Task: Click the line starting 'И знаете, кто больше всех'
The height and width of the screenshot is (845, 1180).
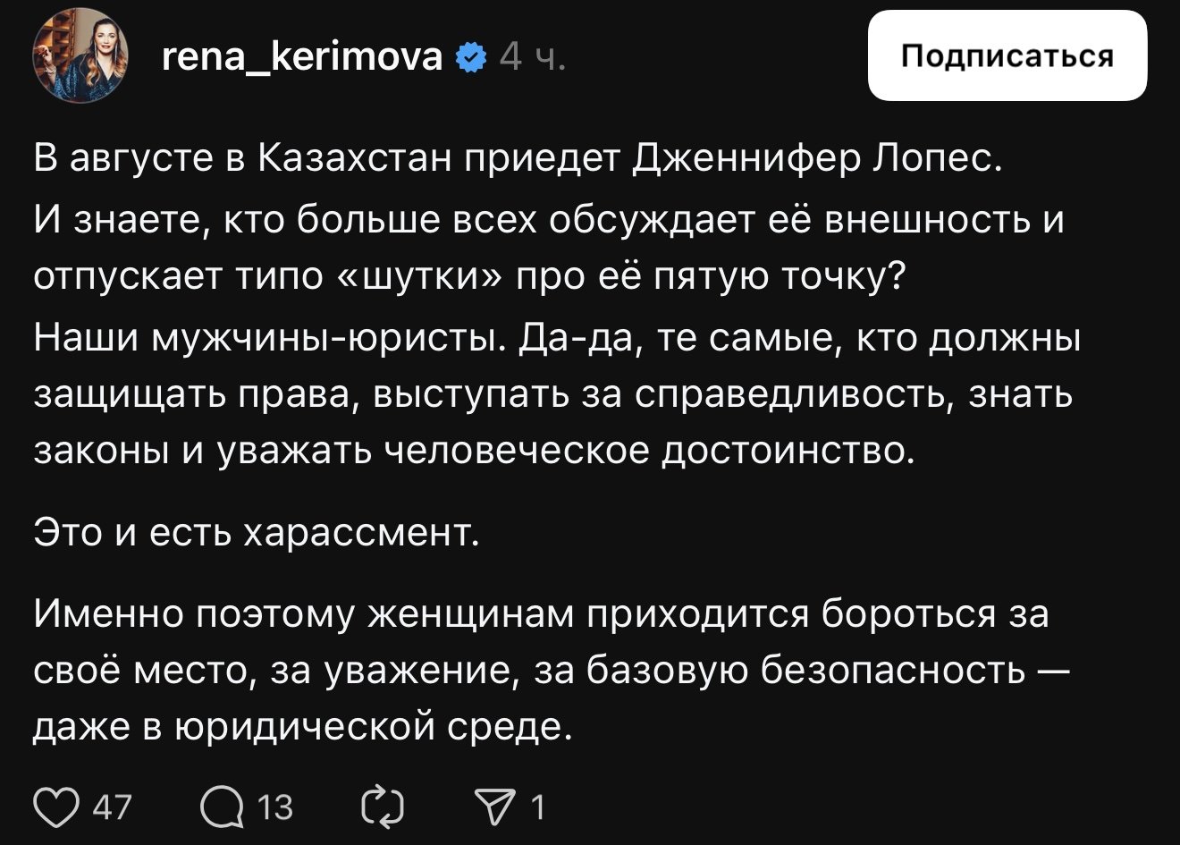Action: [549, 219]
